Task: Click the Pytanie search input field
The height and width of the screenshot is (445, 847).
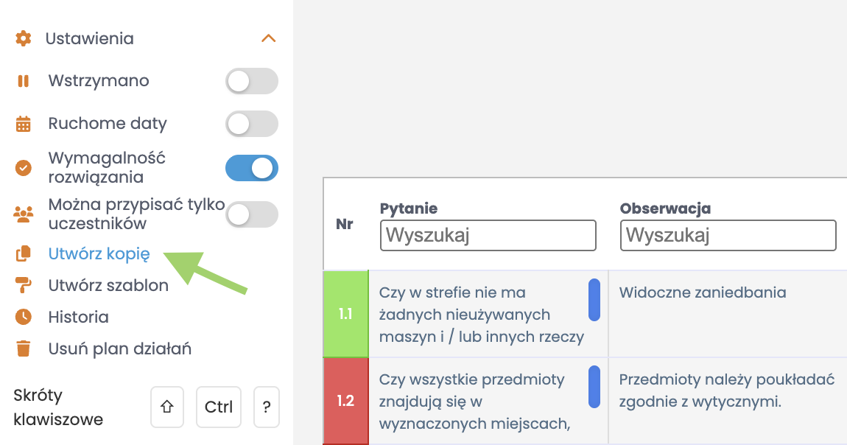Action: (x=488, y=236)
